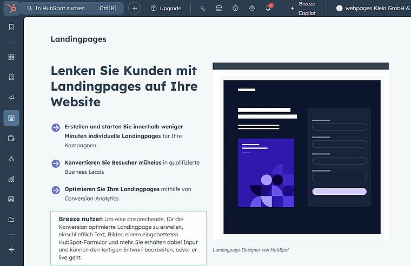This screenshot has width=411, height=266.
Task: Click the arrow beside 'Konvertieren Sie Besucher mühelos'
Action: pyautogui.click(x=56, y=163)
